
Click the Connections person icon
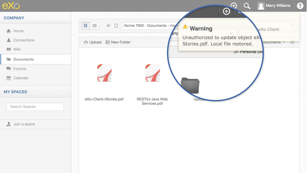point(9,40)
